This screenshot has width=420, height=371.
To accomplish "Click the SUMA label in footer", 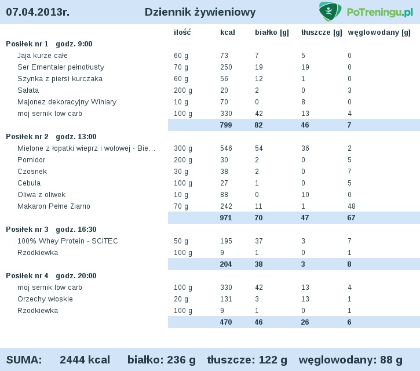I will click(x=24, y=360).
